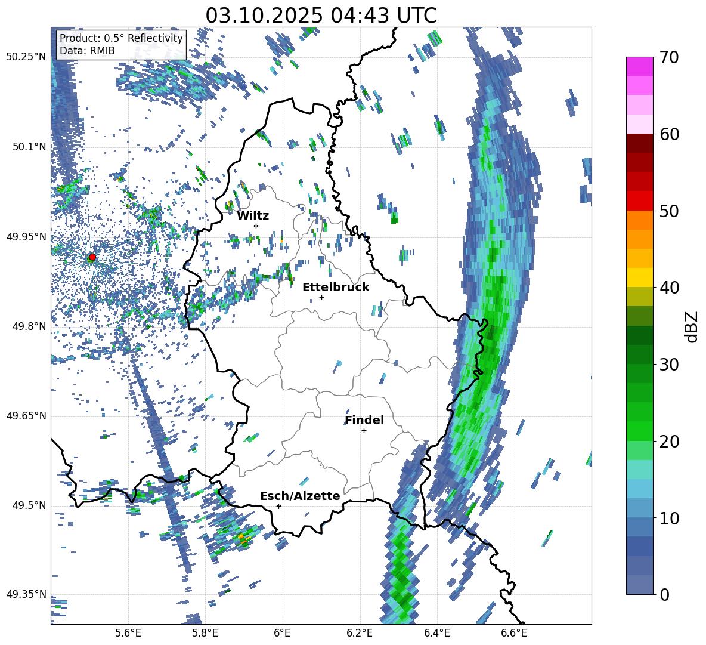Click the 50.25°N latitude label

(26, 57)
